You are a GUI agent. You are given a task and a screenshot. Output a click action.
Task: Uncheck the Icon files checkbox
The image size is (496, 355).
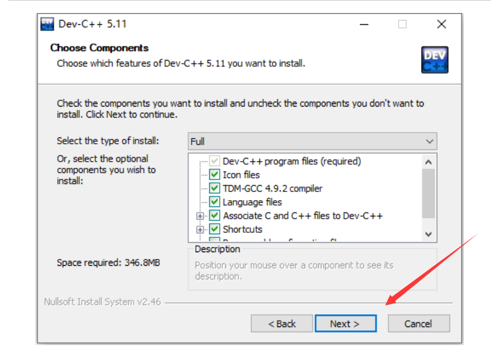[x=214, y=175]
